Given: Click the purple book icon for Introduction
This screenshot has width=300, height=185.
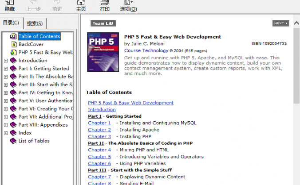Looking at the screenshot, I should click(x=13, y=60).
